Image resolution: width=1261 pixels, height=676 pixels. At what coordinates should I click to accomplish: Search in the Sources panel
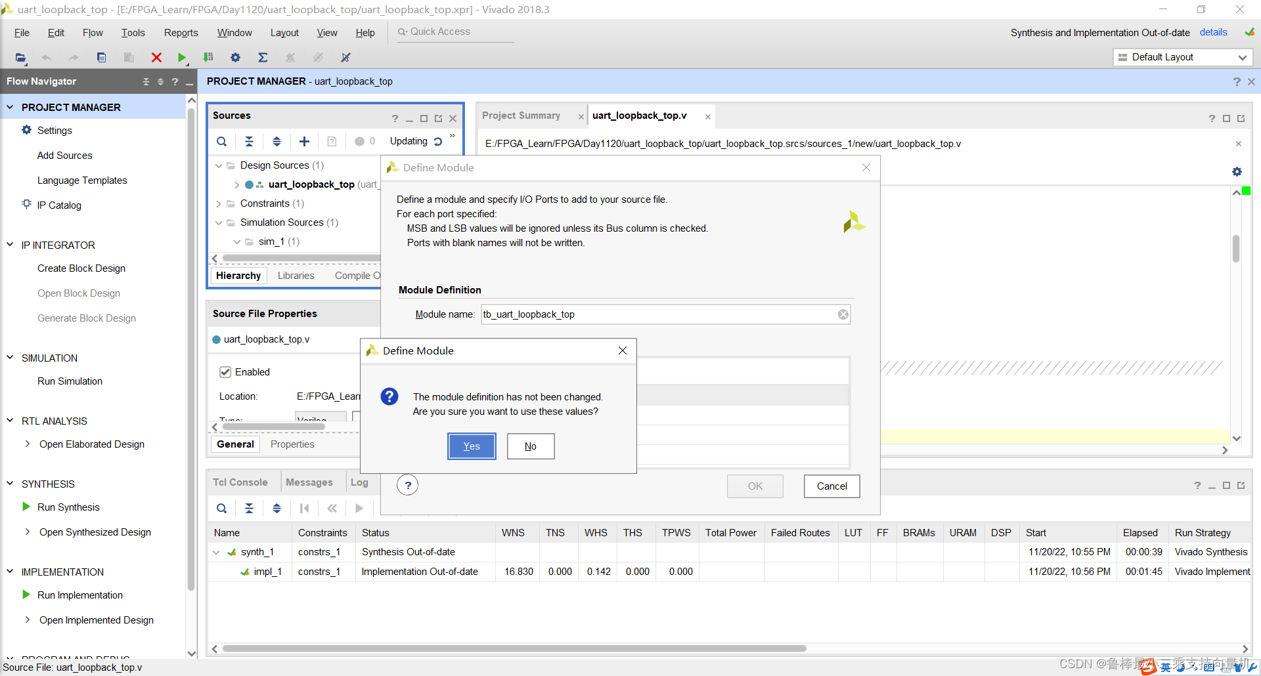(x=222, y=141)
